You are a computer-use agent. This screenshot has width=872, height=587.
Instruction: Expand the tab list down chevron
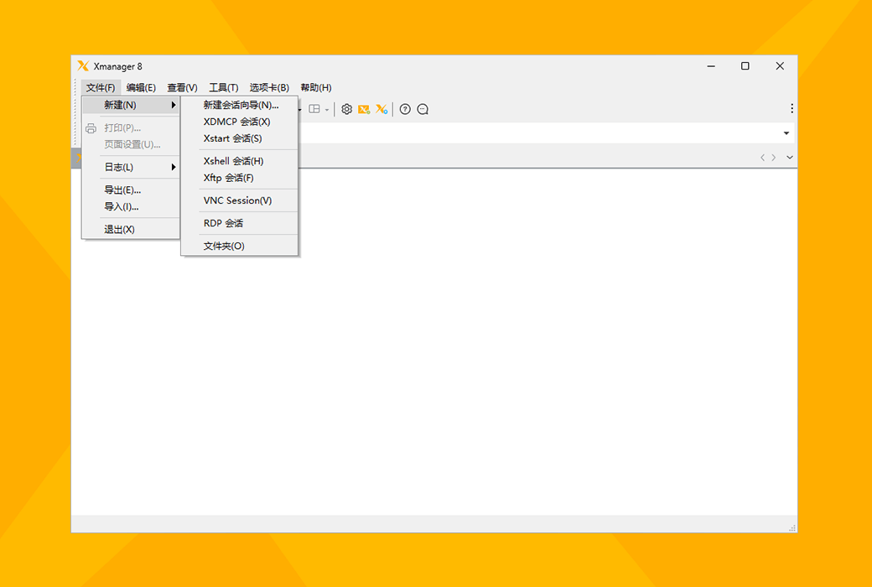790,158
